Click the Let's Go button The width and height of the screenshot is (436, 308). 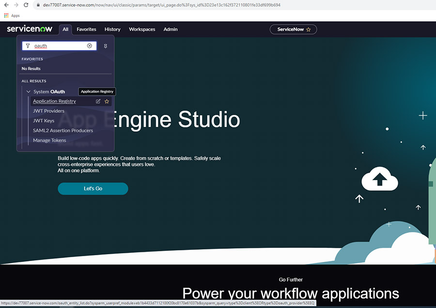pos(93,188)
